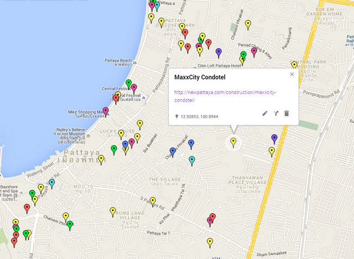
Task: Select the purple pin beside the yellow highway
Action: pyautogui.click(x=274, y=139)
